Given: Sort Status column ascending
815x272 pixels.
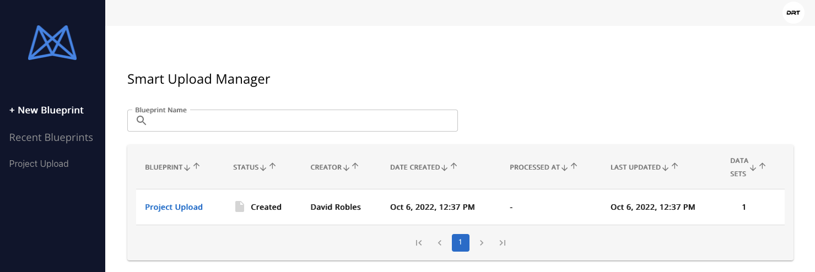Looking at the screenshot, I should click(272, 166).
